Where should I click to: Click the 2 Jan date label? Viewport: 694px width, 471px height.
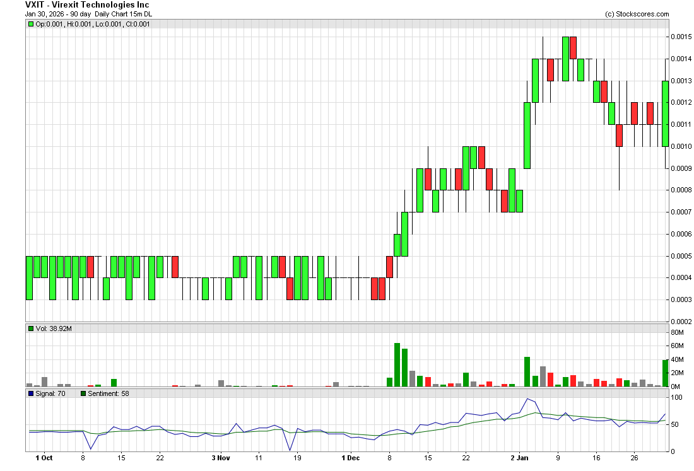[x=520, y=458]
